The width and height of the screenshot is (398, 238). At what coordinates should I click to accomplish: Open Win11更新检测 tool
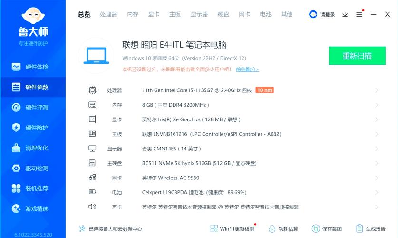[233, 229]
